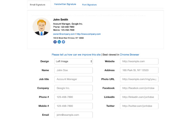Click the Twitter URL input field

tap(139, 106)
